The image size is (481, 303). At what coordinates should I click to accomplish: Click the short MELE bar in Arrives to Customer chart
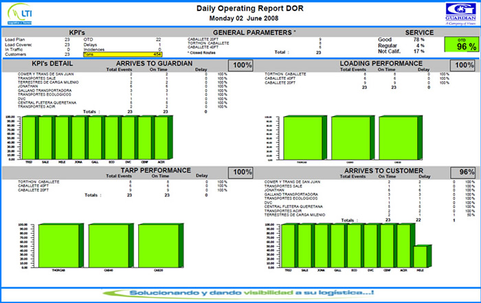click(x=419, y=256)
